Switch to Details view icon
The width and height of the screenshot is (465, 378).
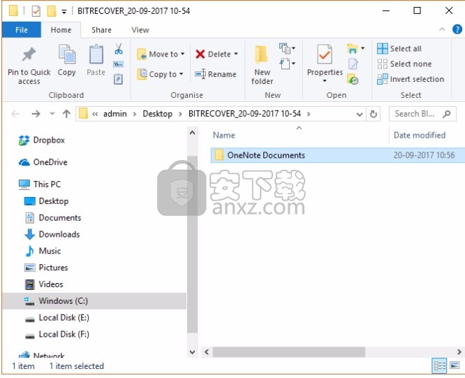pyautogui.click(x=439, y=365)
